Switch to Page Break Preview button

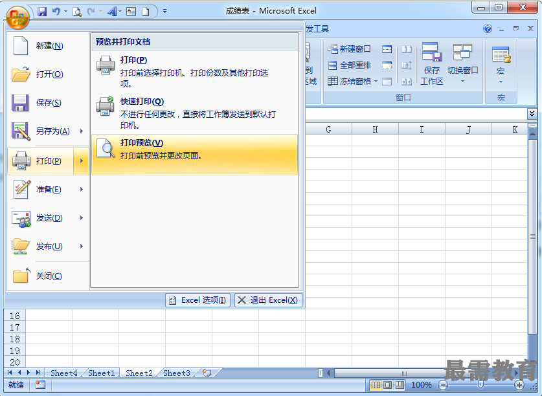click(400, 385)
